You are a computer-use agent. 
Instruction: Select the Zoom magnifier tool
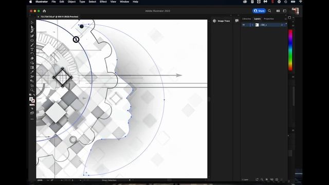[32, 90]
